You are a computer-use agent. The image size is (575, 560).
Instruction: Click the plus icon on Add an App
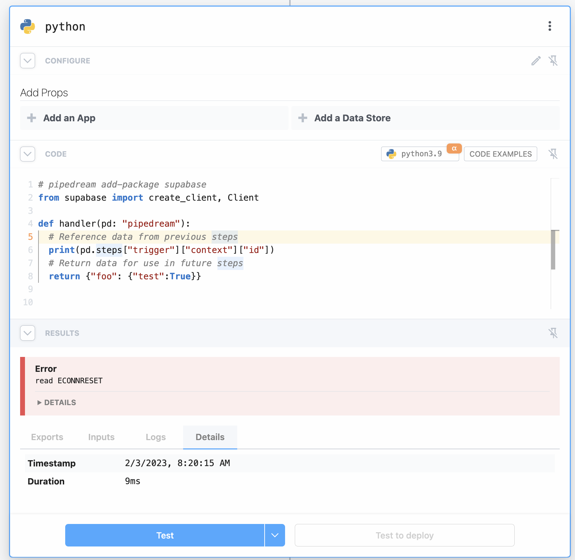point(31,118)
